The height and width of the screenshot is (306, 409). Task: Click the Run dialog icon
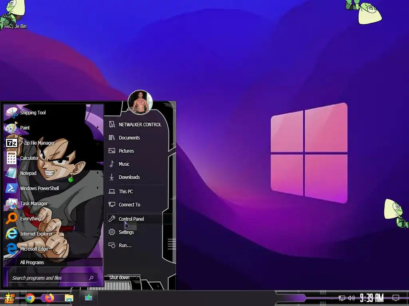[112, 245]
